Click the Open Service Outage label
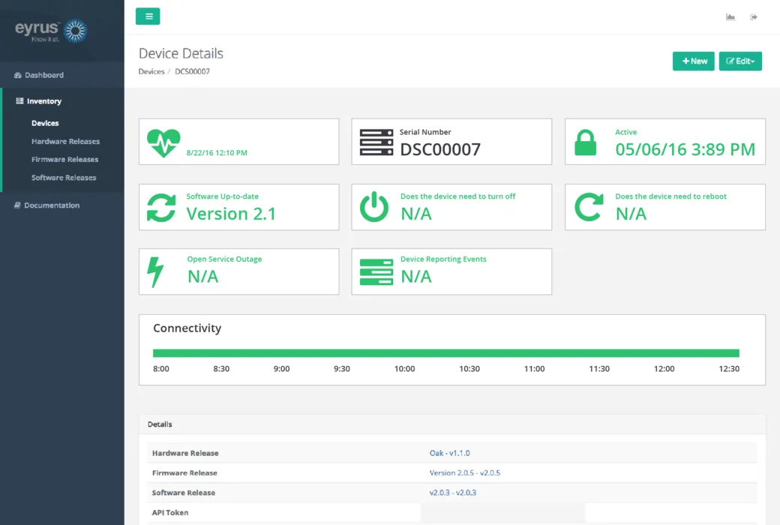This screenshot has height=525, width=780. 224,259
